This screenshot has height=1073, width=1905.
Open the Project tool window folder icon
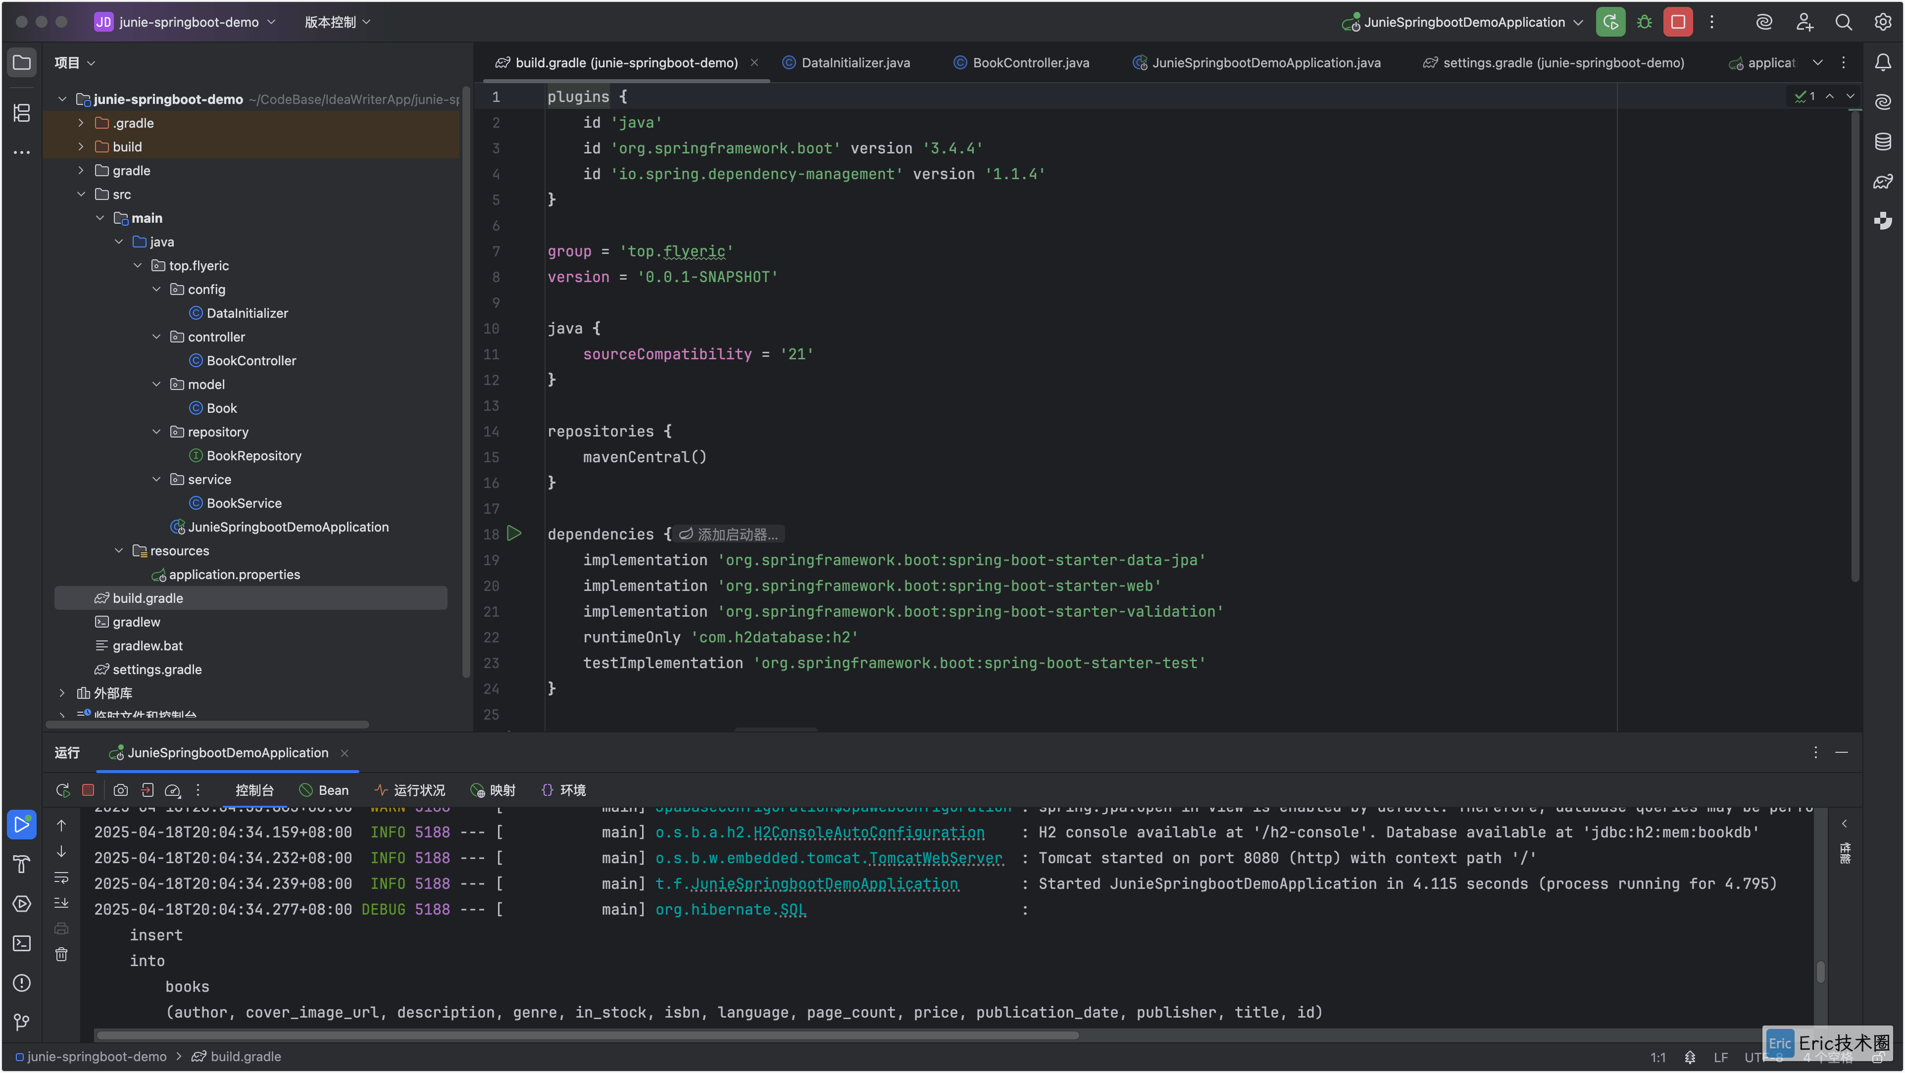pyautogui.click(x=21, y=63)
